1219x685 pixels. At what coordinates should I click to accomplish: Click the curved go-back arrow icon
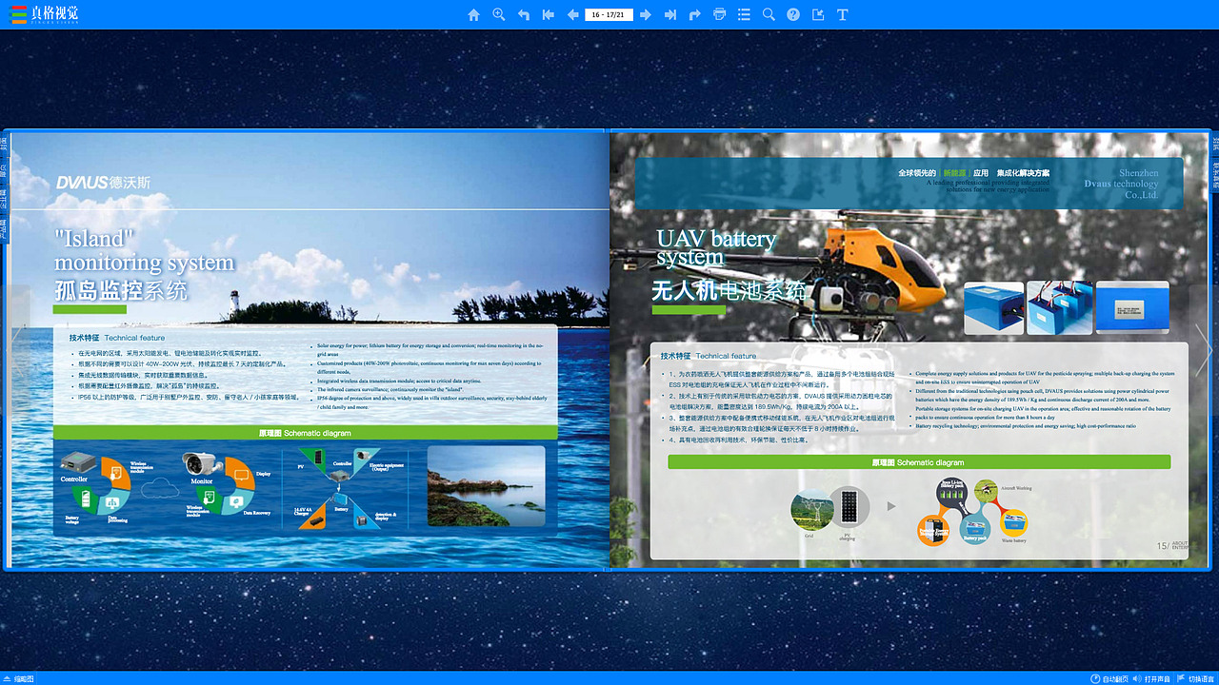point(523,14)
